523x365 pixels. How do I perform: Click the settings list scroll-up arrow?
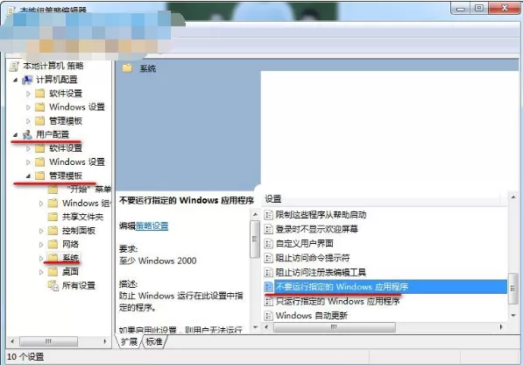point(513,197)
